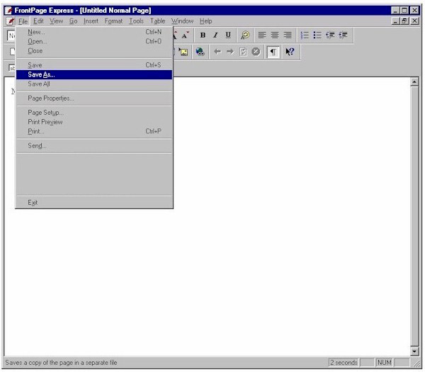Click the Insert Image icon

[x=183, y=52]
